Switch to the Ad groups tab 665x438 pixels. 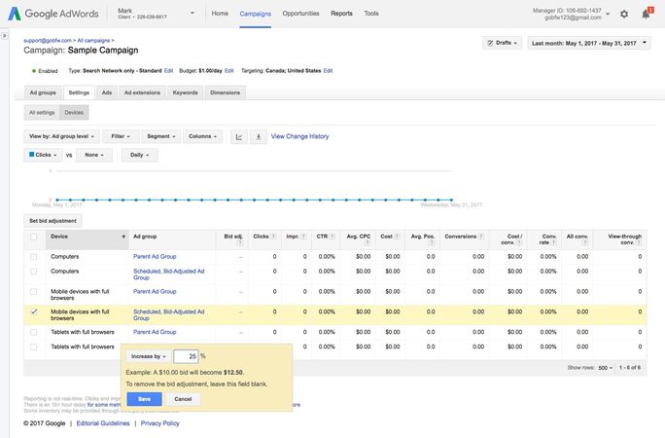43,92
